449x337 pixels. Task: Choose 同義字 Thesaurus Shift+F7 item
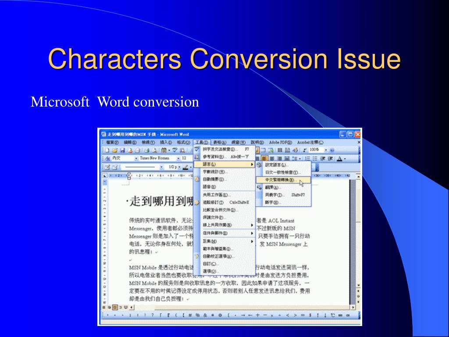point(283,195)
